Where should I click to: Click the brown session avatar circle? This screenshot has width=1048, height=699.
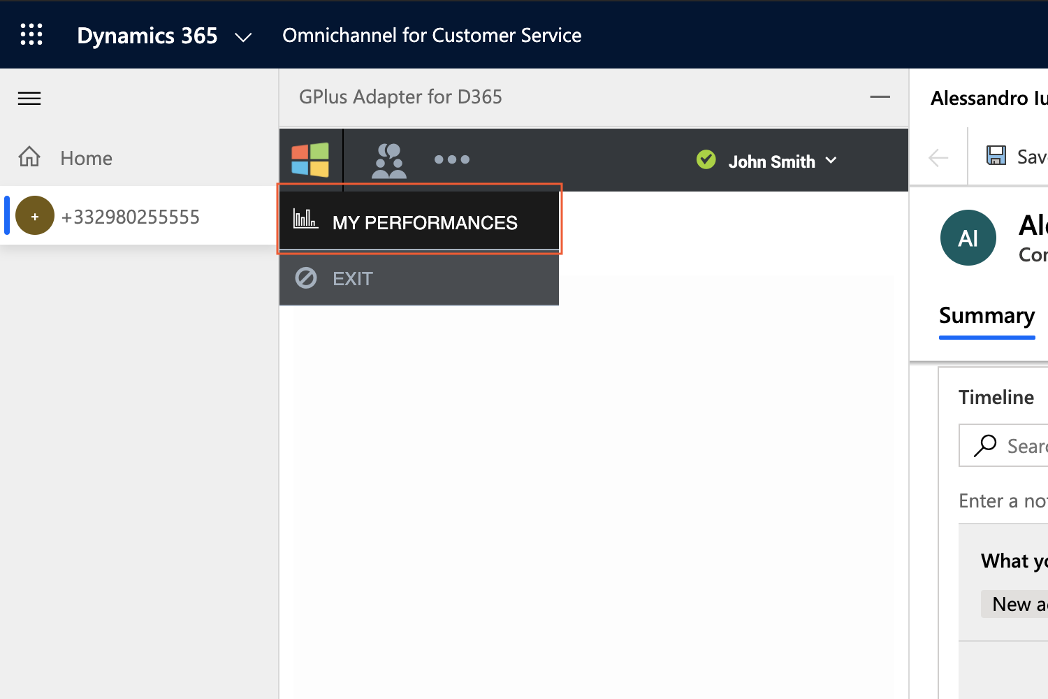coord(35,216)
